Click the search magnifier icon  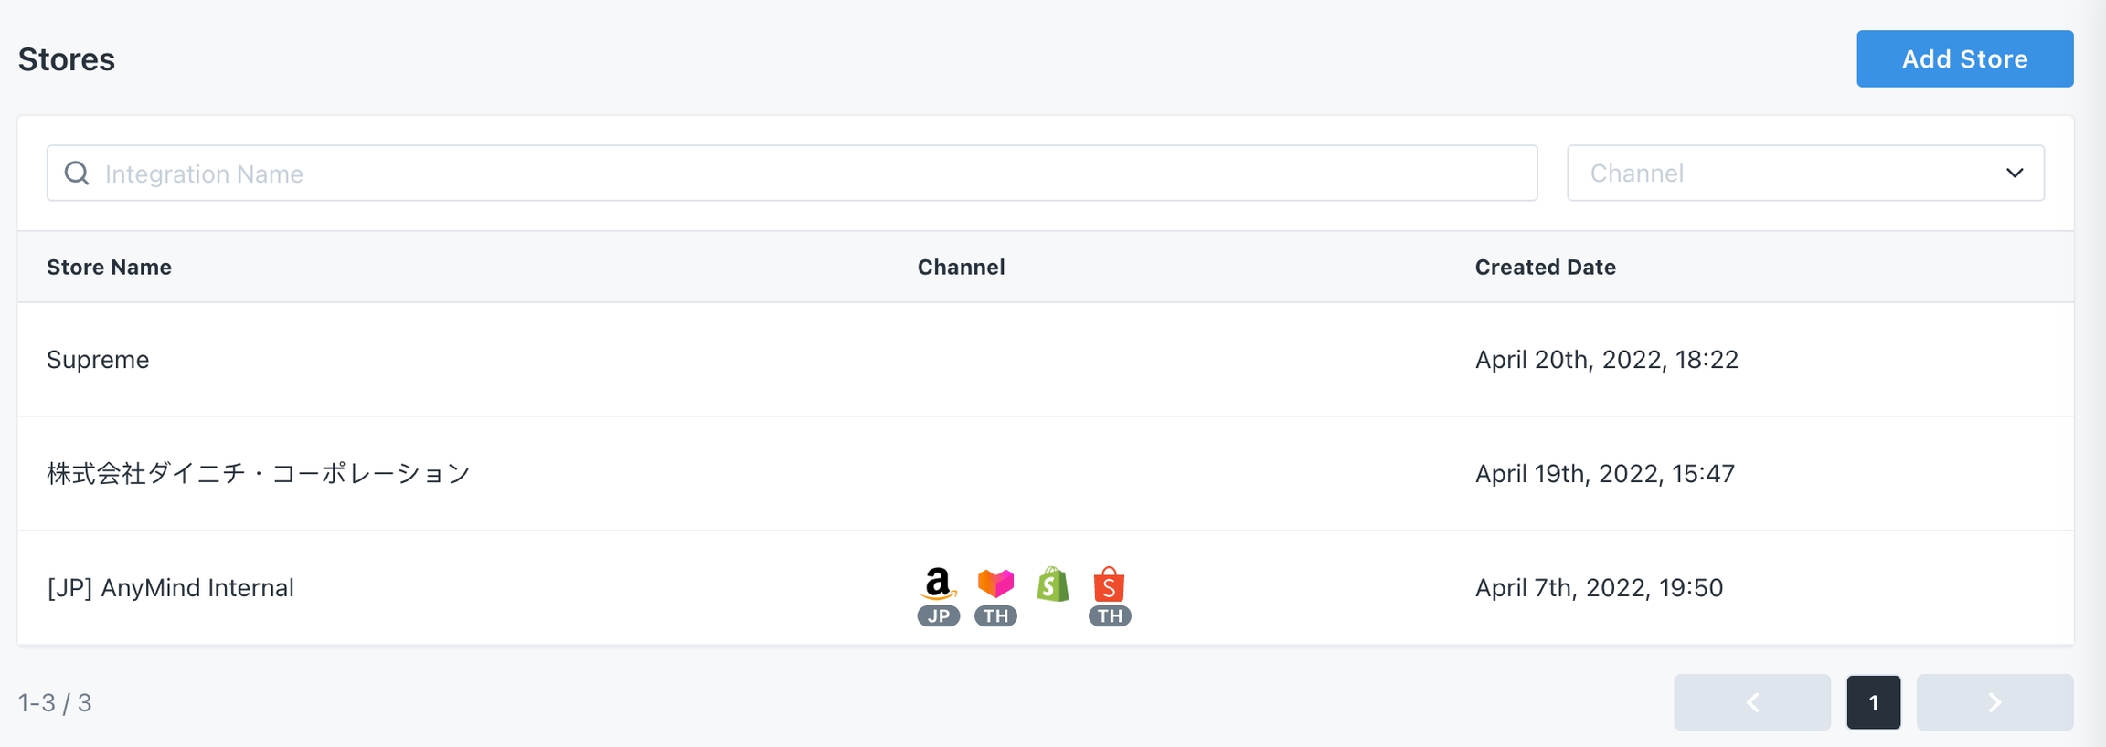click(77, 174)
